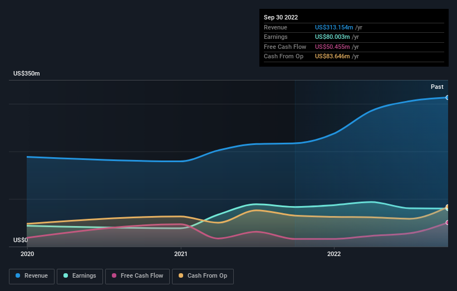The image size is (457, 291).
Task: Click the US$350m y-axis label
Action: (27, 73)
